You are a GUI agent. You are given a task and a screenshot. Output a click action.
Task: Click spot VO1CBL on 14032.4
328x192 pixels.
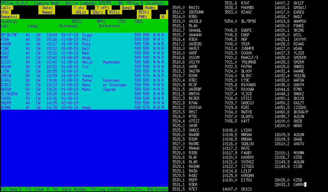tap(290, 76)
